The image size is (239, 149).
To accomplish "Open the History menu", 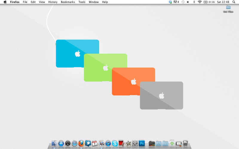I will (x=53, y=2).
